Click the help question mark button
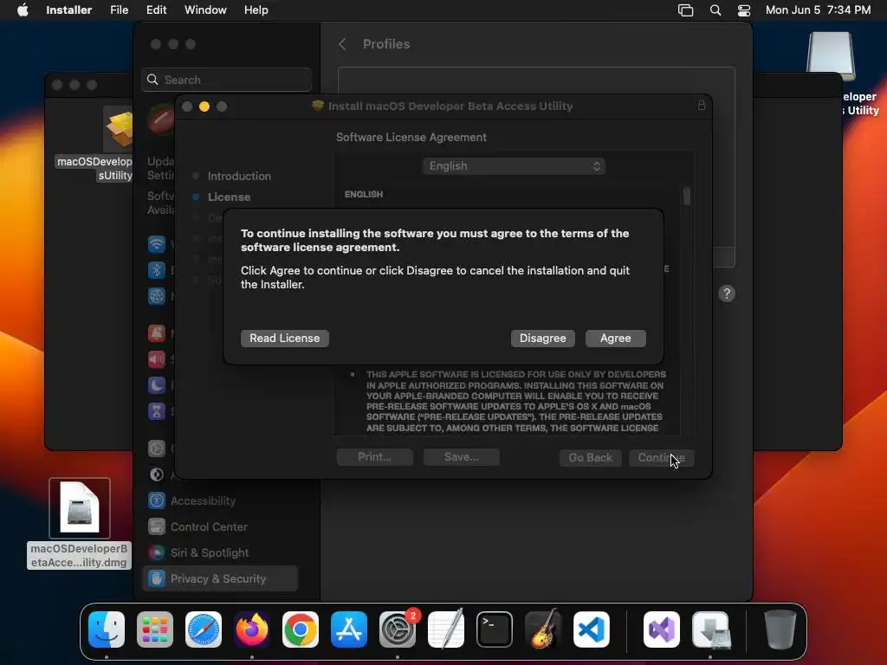 (727, 294)
